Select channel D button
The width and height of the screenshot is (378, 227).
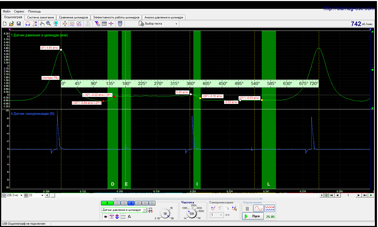click(x=152, y=203)
